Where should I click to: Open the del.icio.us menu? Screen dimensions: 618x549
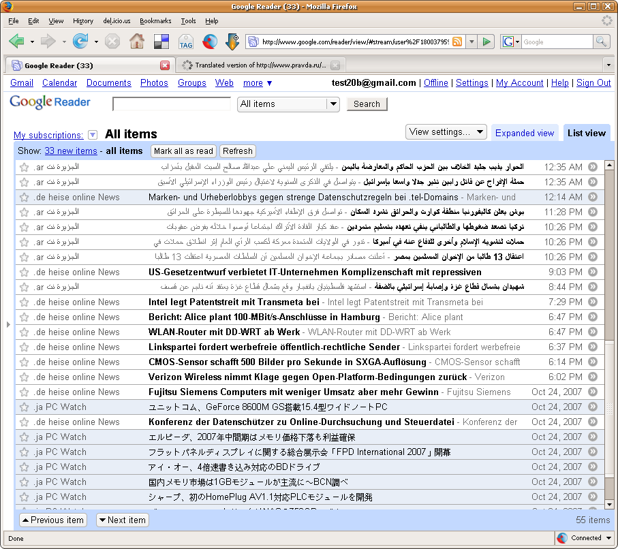[117, 21]
